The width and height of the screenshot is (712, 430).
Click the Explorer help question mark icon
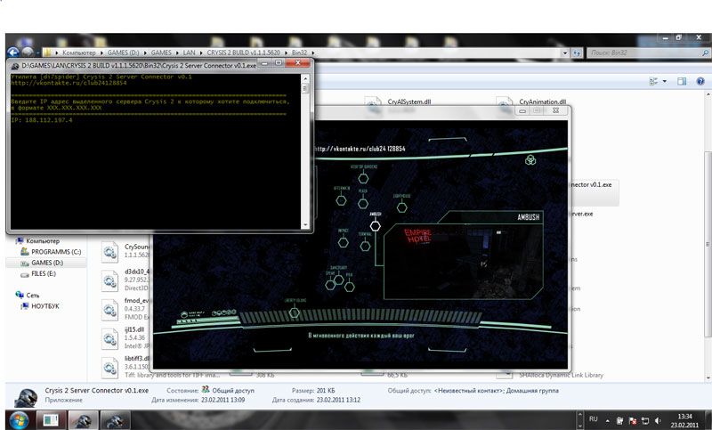click(x=700, y=80)
